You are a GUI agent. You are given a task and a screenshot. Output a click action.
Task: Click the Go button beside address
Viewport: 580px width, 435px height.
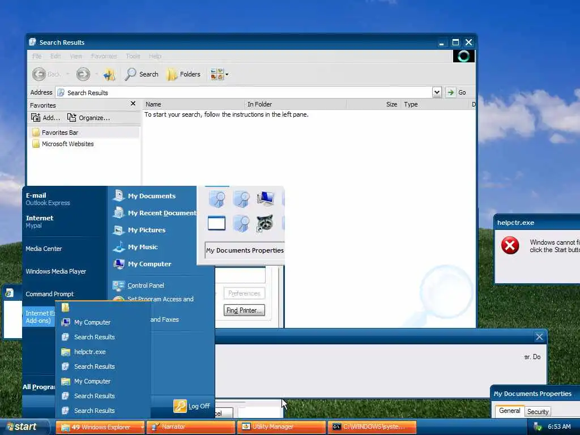[457, 92]
